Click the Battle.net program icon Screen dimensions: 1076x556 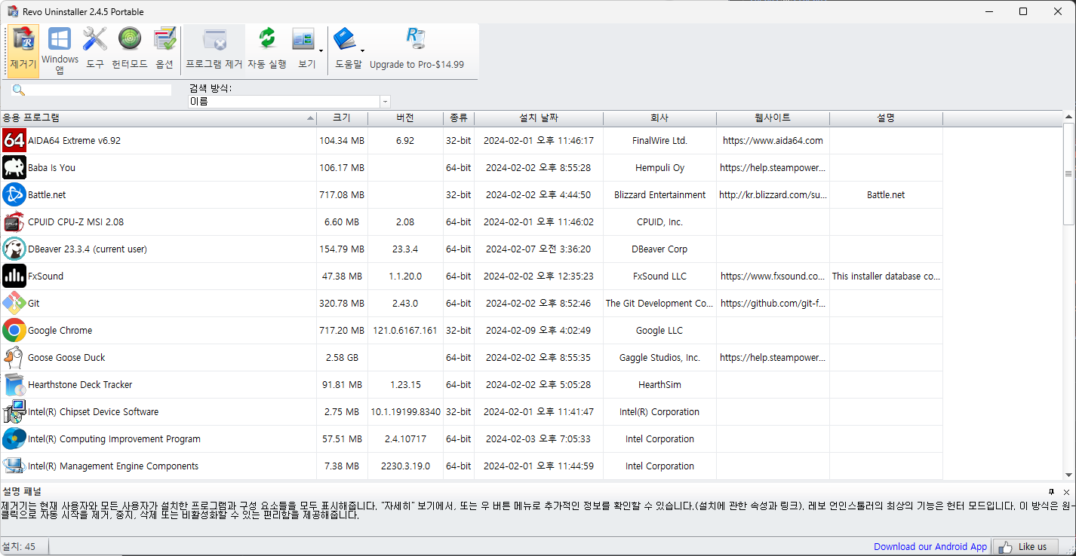click(14, 195)
